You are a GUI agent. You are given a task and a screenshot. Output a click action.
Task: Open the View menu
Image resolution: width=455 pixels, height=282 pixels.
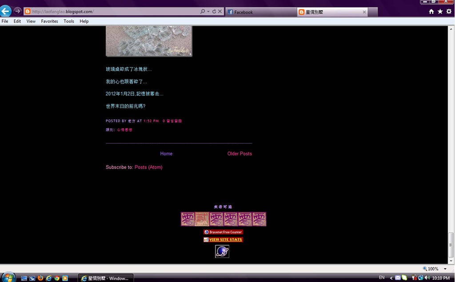point(31,21)
